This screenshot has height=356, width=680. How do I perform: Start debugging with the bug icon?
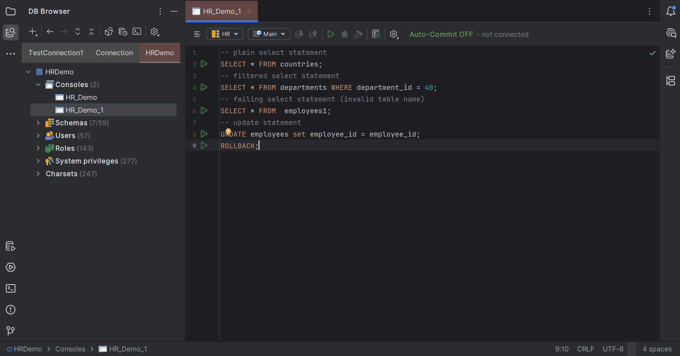[x=344, y=34]
